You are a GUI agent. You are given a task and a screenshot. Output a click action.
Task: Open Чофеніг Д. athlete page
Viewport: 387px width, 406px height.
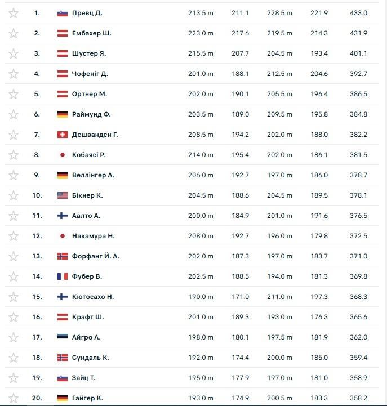click(x=90, y=74)
